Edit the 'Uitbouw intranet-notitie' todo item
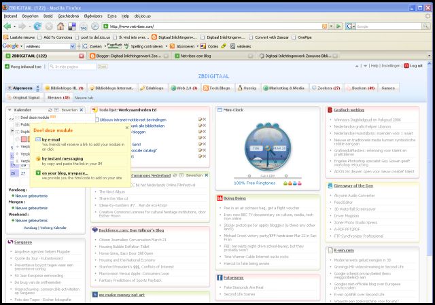Image resolution: width=435 pixels, height=305 pixels. coord(200,120)
